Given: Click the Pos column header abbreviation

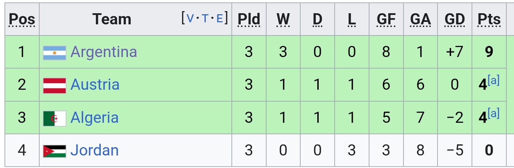Looking at the screenshot, I should 22,19.
